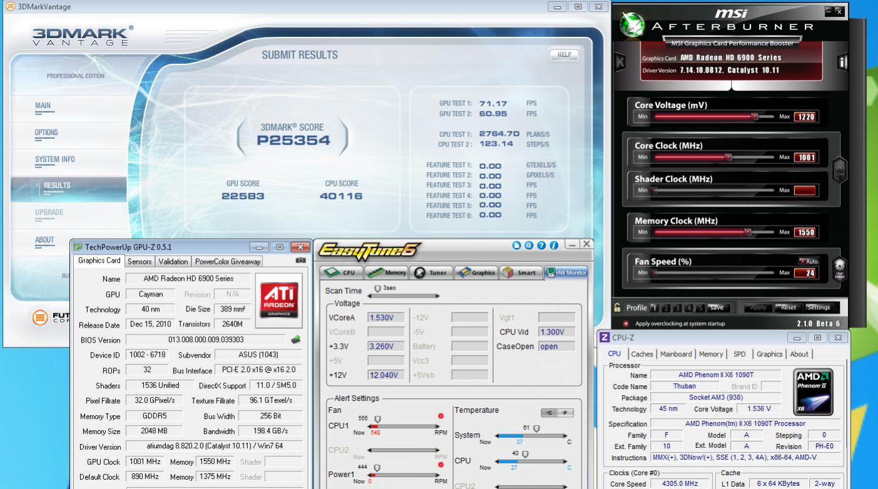Open SYSTEM INFO in 3DMark Vantage
This screenshot has height=489, width=878.
[x=54, y=159]
